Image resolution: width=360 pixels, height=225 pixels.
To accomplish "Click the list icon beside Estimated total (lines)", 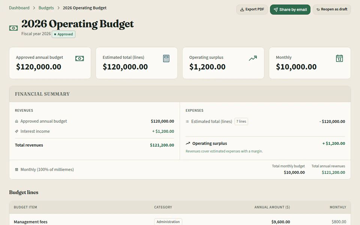I will (187, 121).
